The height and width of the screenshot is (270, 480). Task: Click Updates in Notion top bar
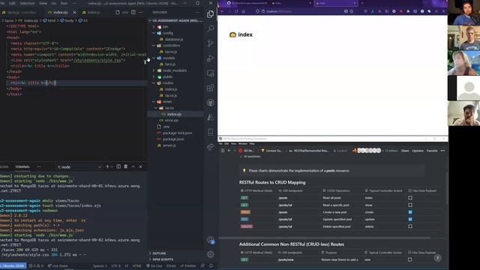pyautogui.click(x=418, y=151)
